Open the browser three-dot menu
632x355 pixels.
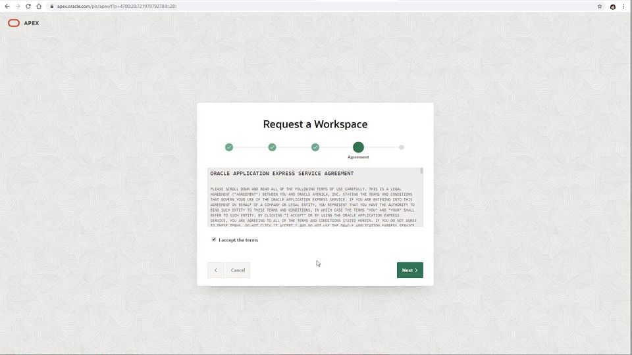coord(623,7)
